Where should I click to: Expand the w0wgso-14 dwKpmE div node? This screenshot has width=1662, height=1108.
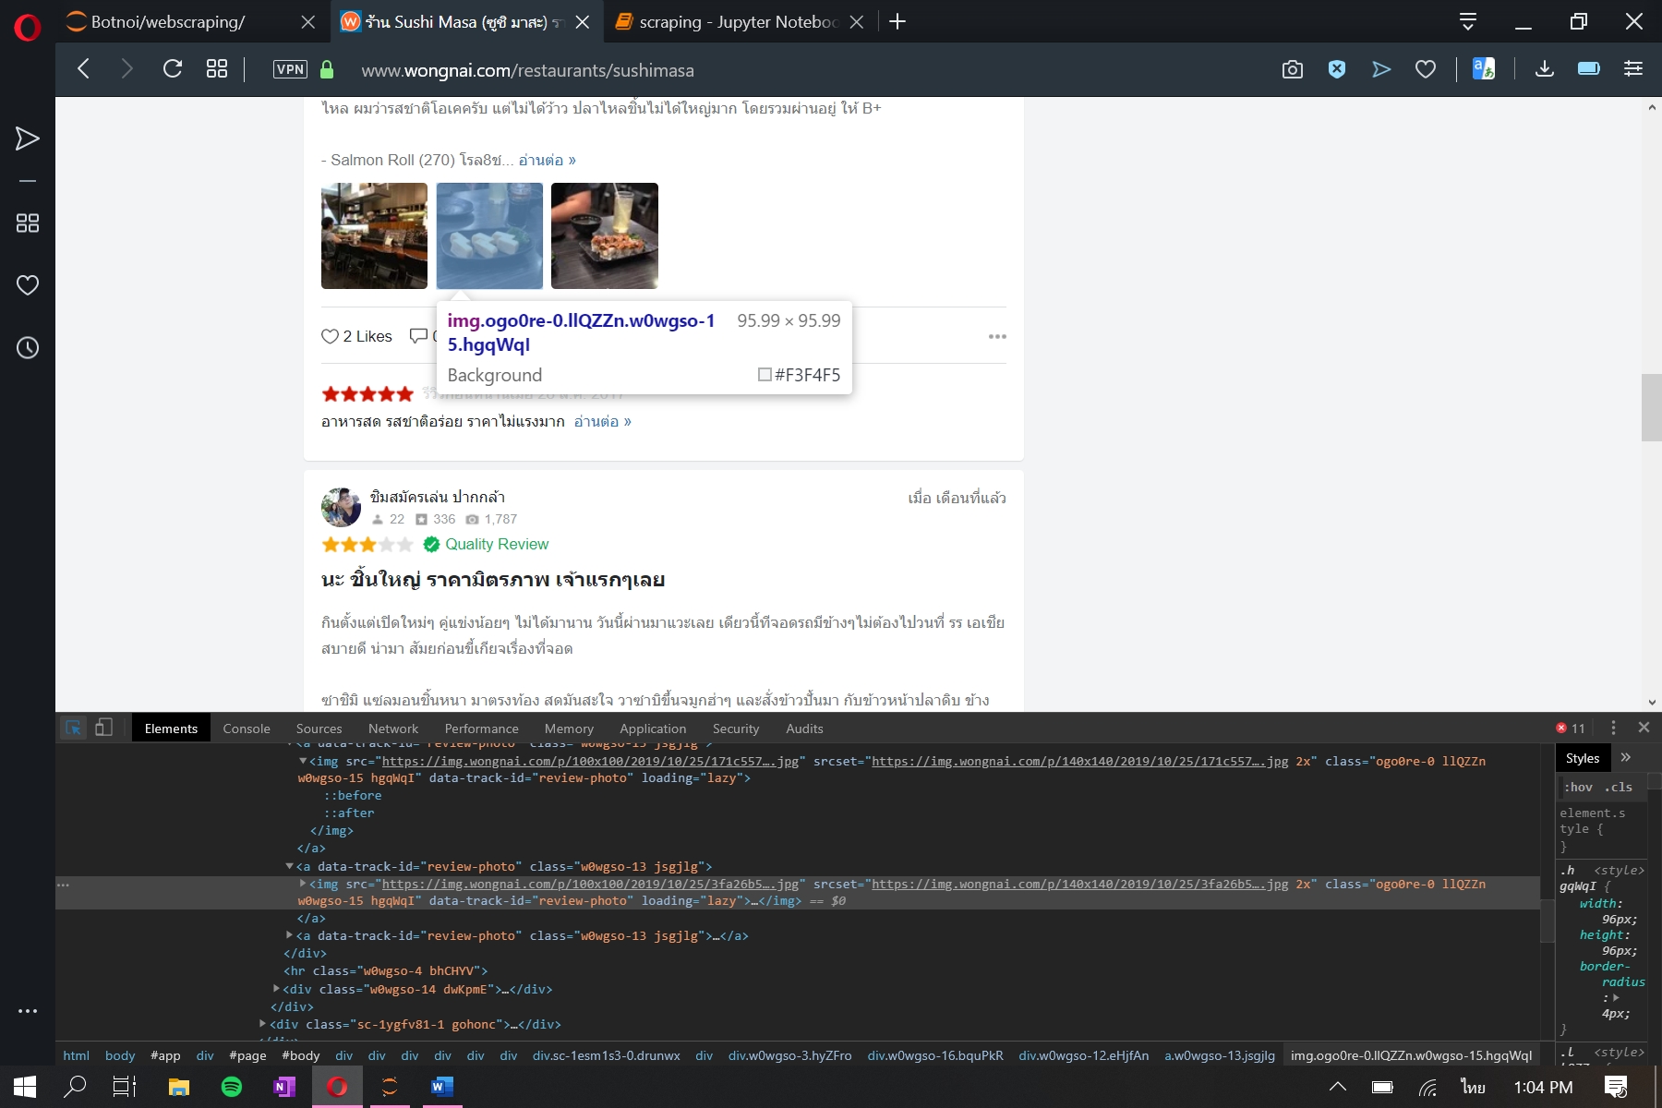coord(276,989)
